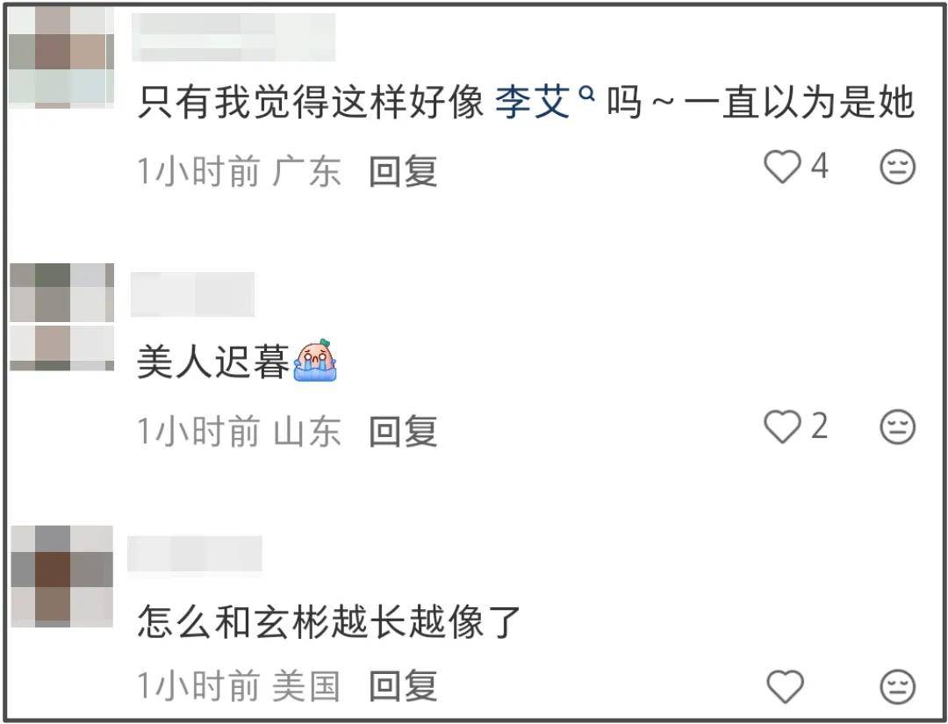Reply to the 广东 user's comment
This screenshot has height=724, width=948.
pos(403,171)
